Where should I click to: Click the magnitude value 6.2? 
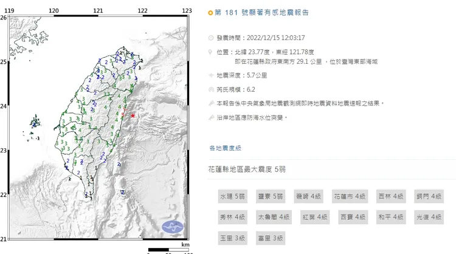pyautogui.click(x=250, y=89)
